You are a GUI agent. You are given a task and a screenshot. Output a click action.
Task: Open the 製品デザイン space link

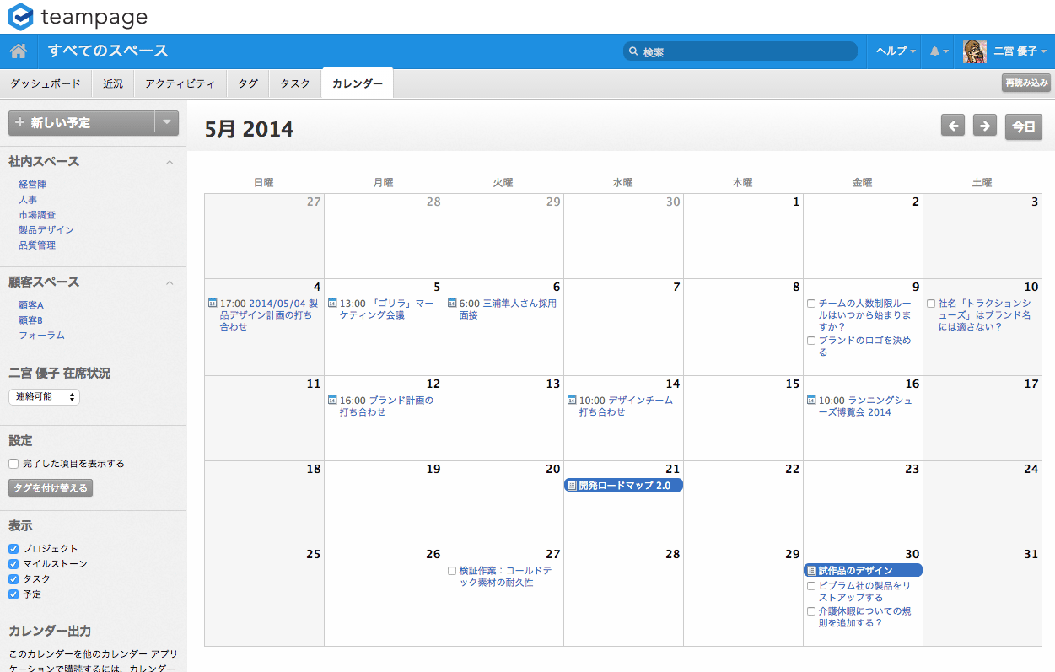pos(46,230)
